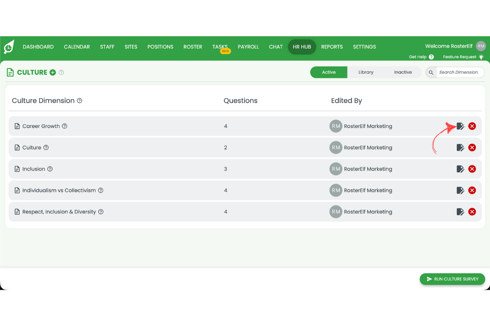490x326 pixels.
Task: Click help icon next to Culture Dimension header
Action: point(80,101)
